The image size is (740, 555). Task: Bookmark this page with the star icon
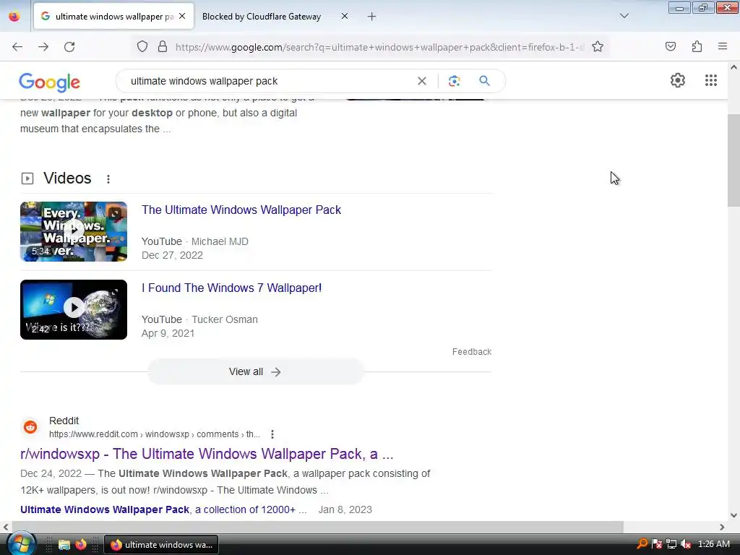[598, 47]
